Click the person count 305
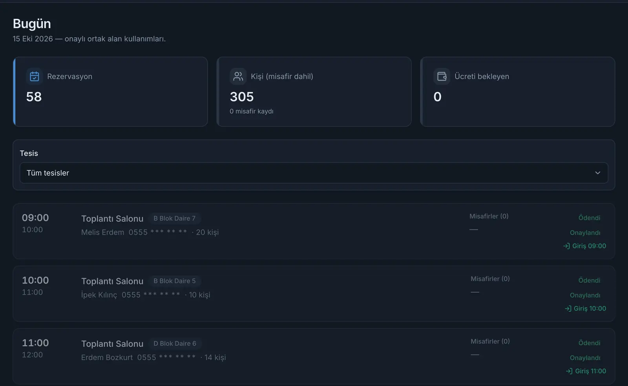The width and height of the screenshot is (628, 386). coord(242,97)
